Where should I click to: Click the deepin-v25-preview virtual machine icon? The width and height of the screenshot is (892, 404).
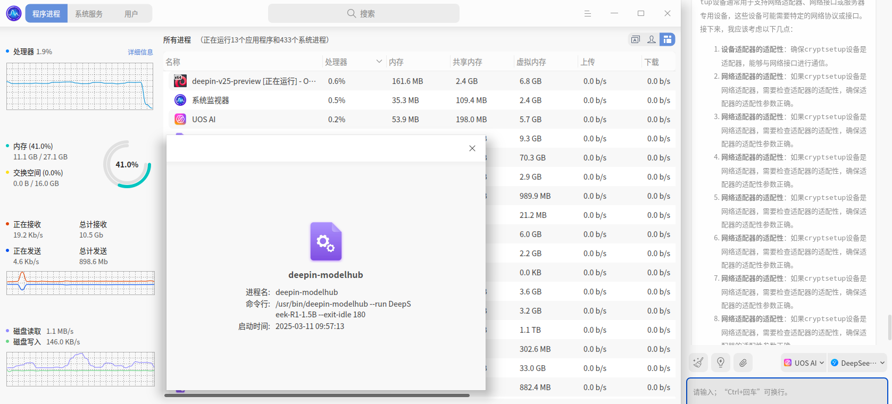click(x=180, y=81)
